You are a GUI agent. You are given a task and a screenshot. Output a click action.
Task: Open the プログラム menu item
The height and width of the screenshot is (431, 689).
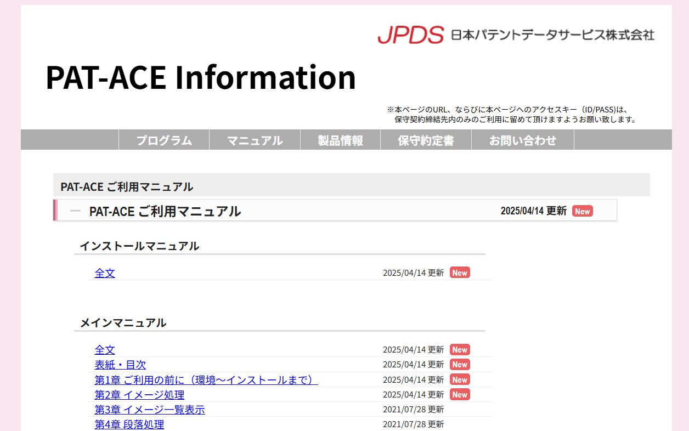point(164,140)
